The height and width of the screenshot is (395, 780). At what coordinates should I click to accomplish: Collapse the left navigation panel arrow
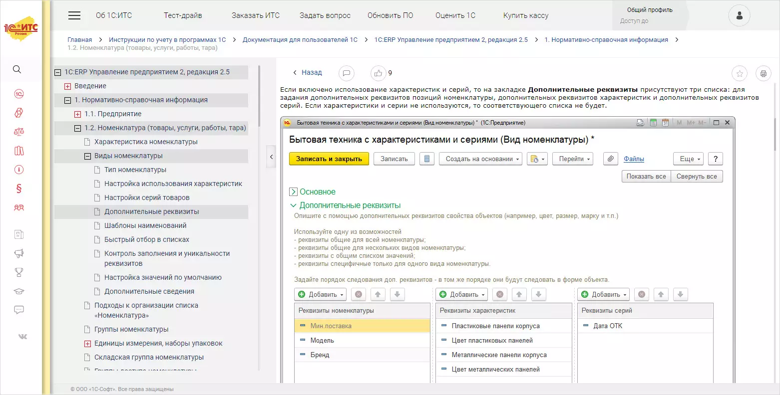click(x=271, y=157)
